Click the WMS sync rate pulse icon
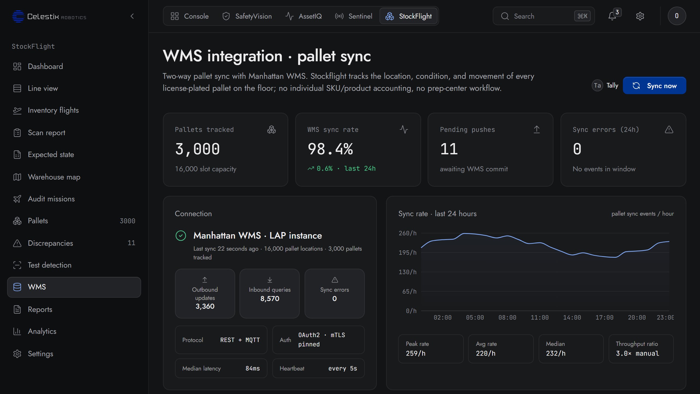This screenshot has height=394, width=700. click(404, 129)
